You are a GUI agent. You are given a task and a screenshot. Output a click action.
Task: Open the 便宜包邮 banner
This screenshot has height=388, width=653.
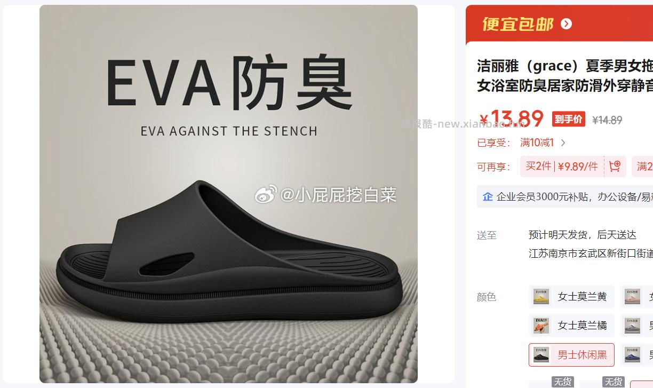click(x=559, y=25)
